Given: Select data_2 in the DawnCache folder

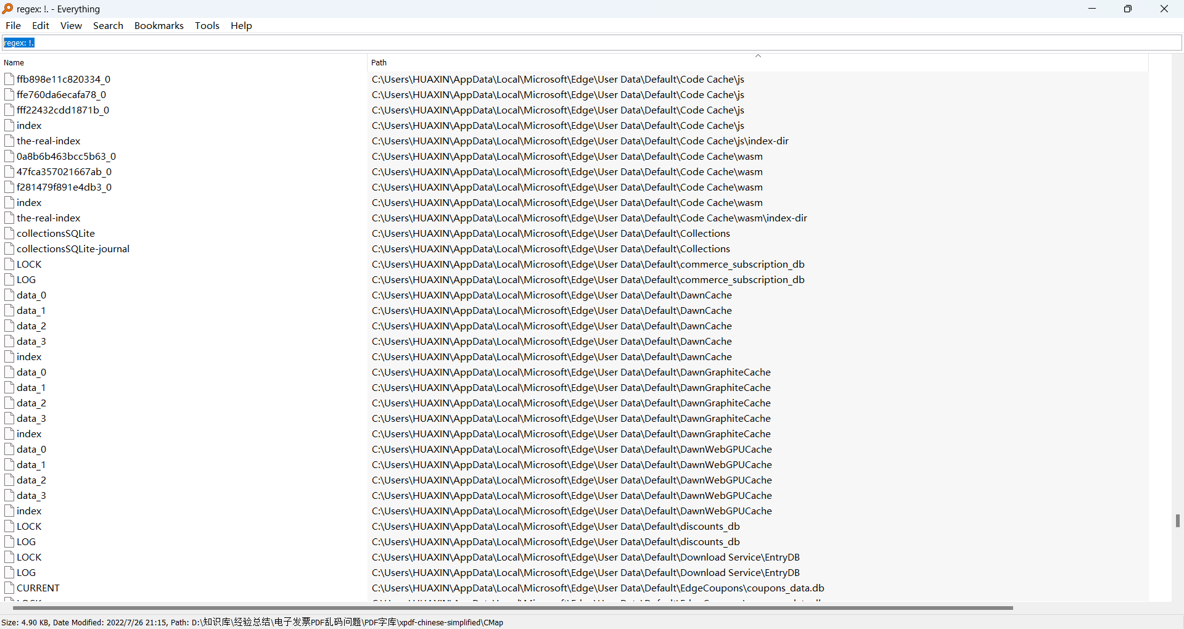Looking at the screenshot, I should pos(31,326).
